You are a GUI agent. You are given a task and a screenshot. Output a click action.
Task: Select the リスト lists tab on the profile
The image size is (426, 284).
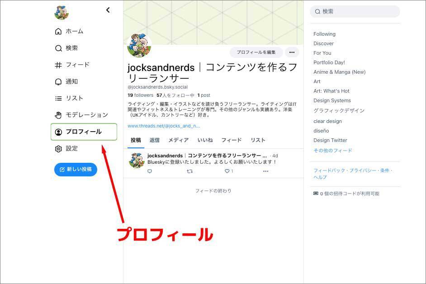click(258, 140)
